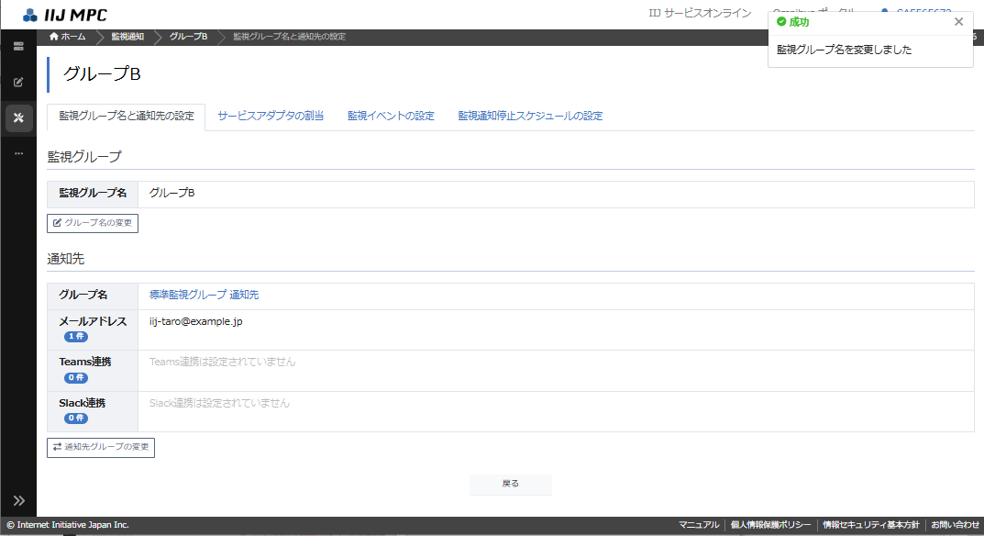Select 監視グループ名と通知先の設定 tab

coord(127,117)
